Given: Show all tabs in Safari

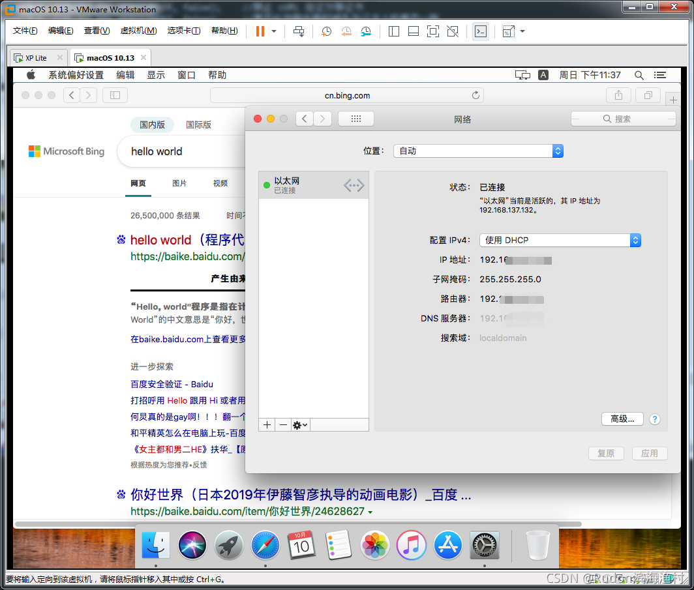Looking at the screenshot, I should 648,95.
